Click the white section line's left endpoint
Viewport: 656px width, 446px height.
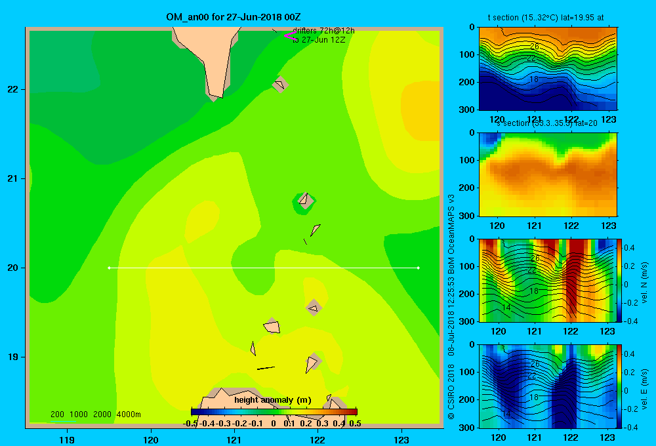tap(109, 268)
